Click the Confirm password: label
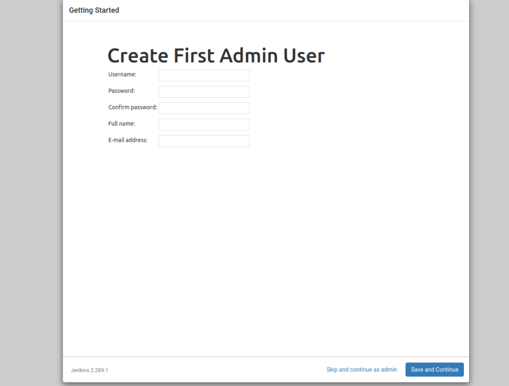Viewport: 509px width, 386px height. (132, 107)
